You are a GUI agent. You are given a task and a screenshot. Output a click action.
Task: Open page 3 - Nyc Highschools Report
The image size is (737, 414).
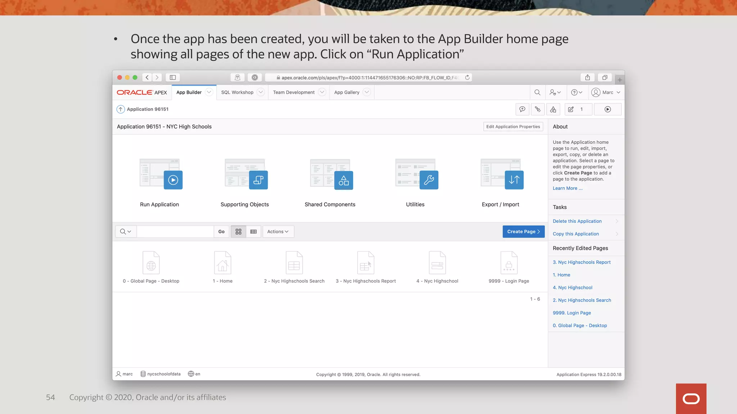point(366,268)
